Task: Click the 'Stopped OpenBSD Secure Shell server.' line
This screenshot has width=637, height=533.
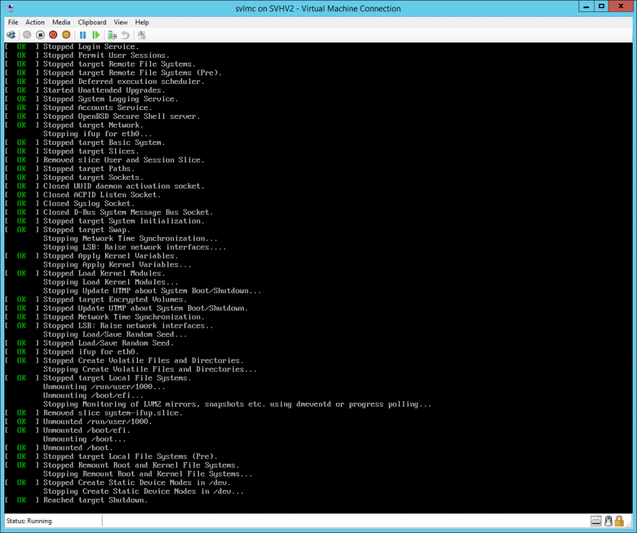Action: [121, 116]
